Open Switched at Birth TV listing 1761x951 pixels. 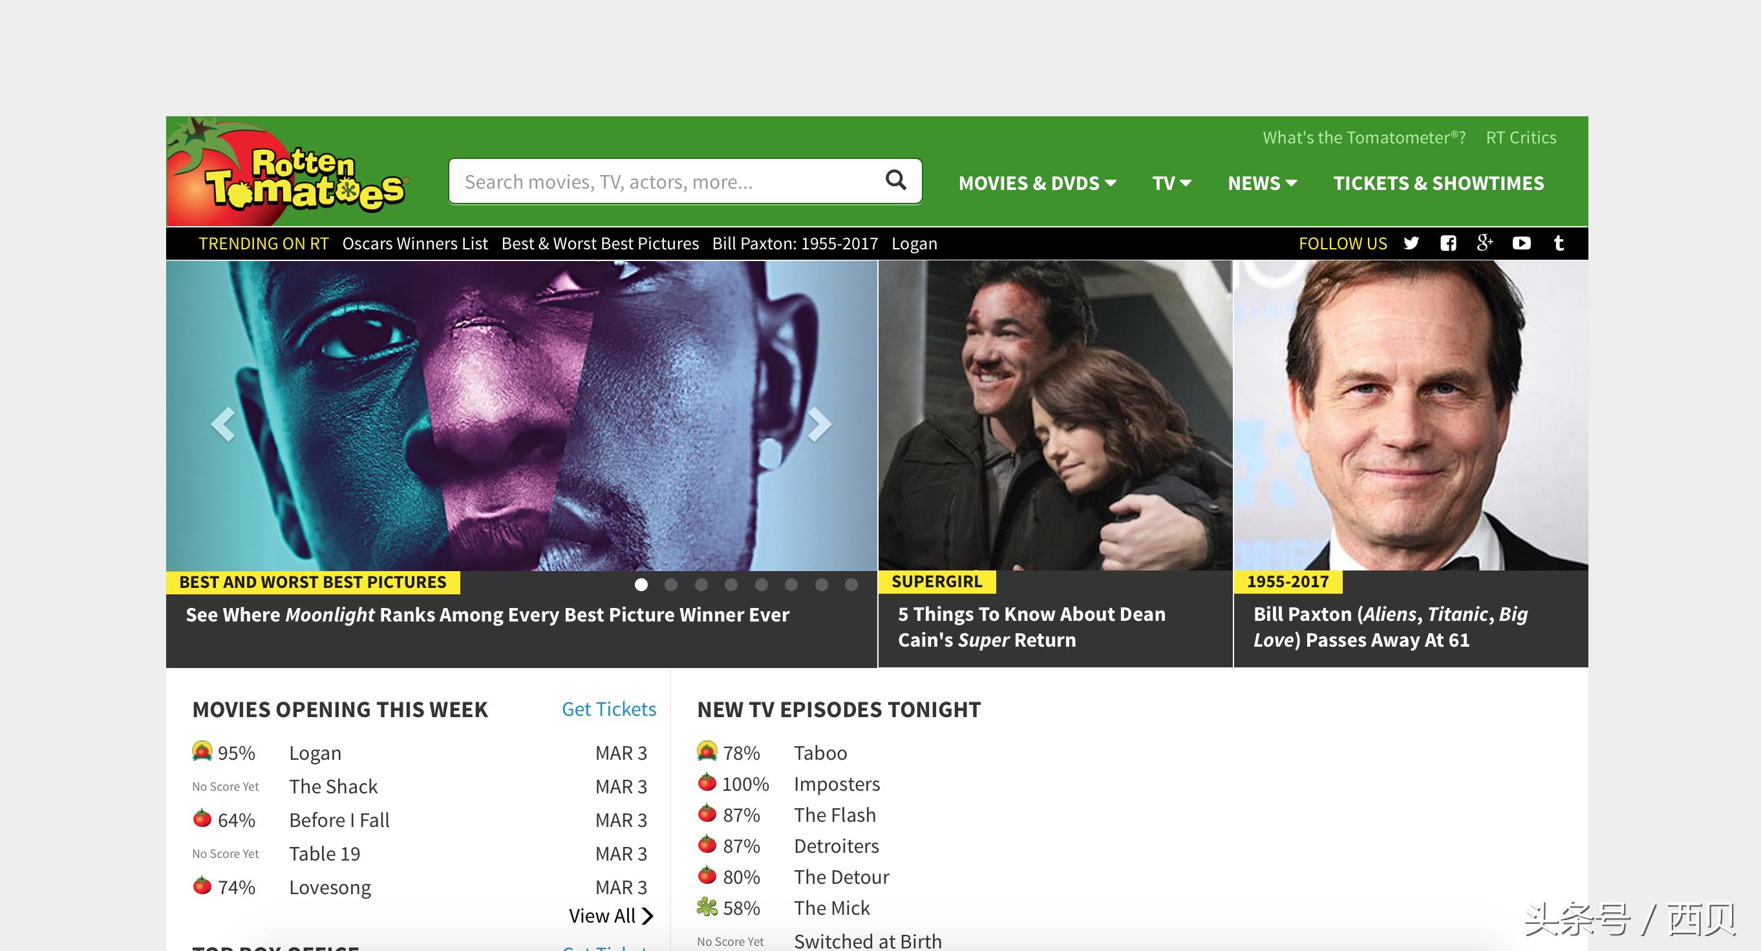click(x=868, y=941)
